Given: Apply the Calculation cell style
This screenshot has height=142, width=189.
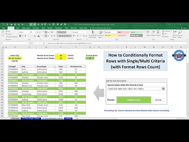Looking at the screenshot, I should pos(123,35).
